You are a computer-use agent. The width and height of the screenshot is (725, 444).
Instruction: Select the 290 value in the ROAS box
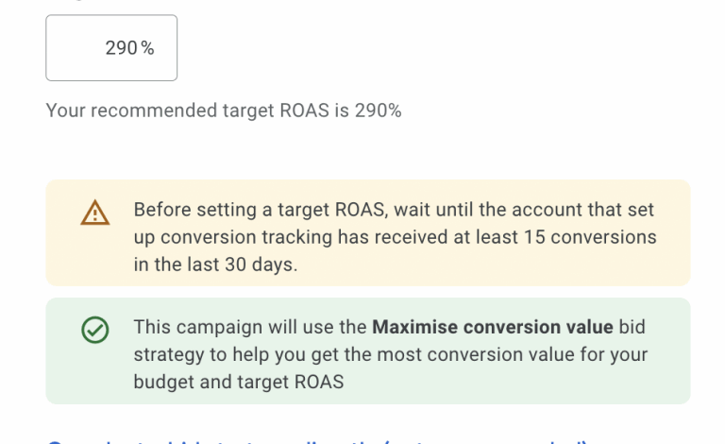pos(122,48)
